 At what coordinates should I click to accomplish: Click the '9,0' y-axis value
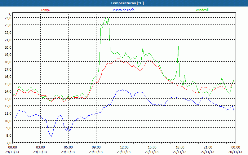point(9,128)
